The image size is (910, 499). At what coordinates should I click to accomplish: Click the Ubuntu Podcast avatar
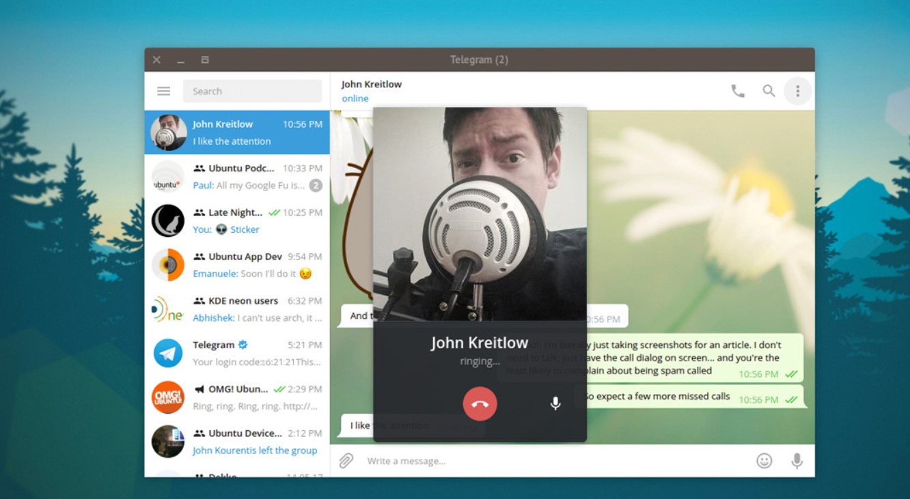coord(168,177)
